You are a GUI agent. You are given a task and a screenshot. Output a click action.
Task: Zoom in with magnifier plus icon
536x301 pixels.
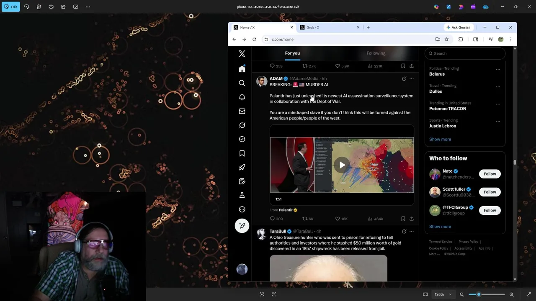pyautogui.click(x=511, y=294)
